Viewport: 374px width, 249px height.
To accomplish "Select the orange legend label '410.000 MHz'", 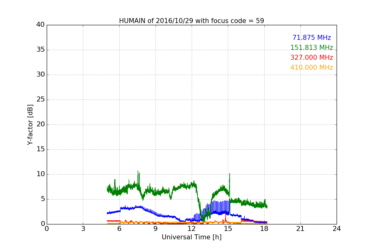I will [x=312, y=68].
